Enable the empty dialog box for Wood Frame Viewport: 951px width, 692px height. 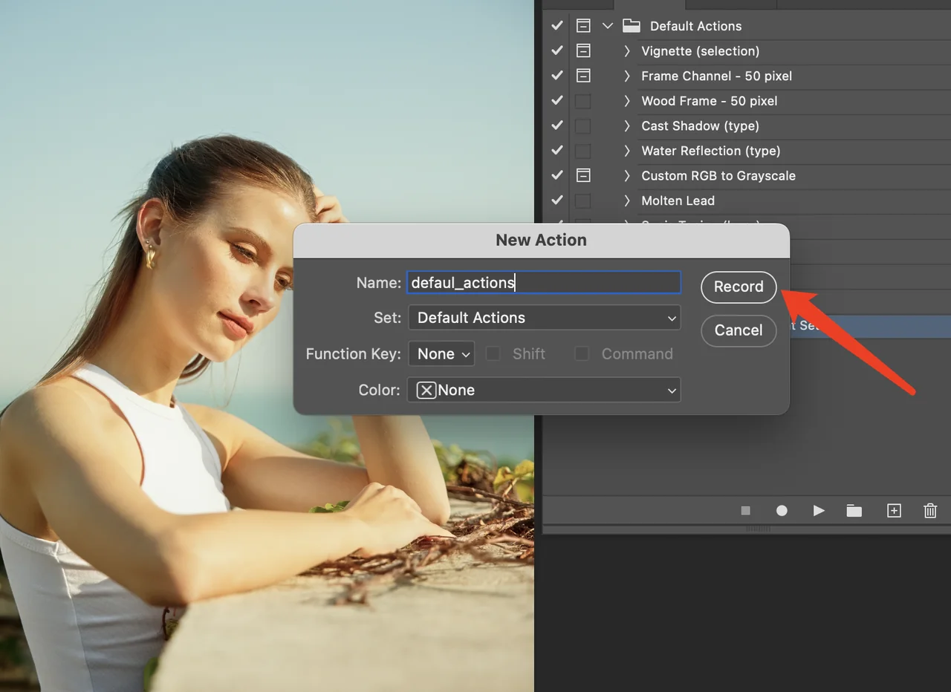(x=584, y=101)
